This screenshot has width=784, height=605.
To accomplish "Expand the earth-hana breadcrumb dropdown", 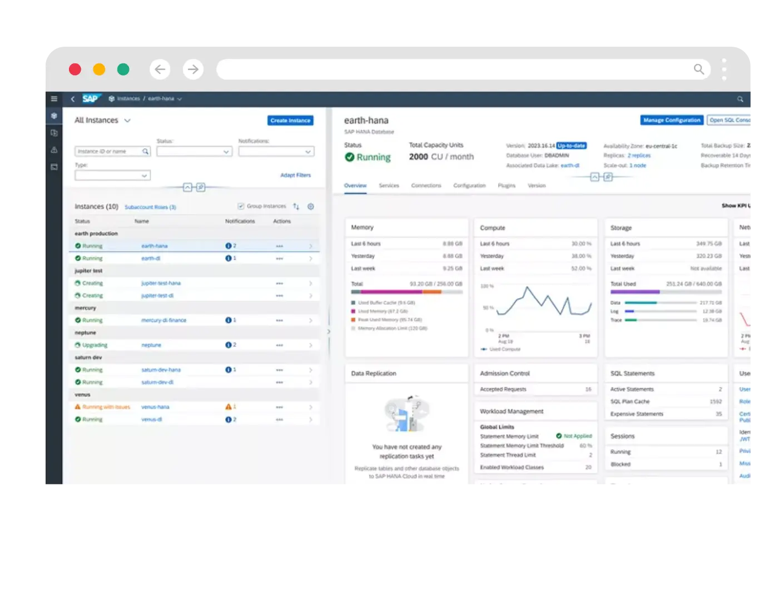I will tap(180, 99).
